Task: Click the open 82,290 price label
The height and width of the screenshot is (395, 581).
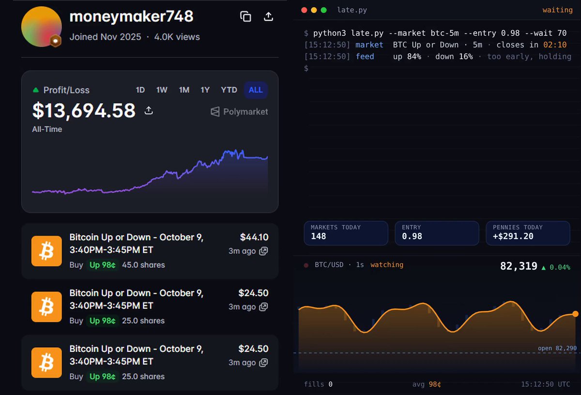Action: point(557,348)
